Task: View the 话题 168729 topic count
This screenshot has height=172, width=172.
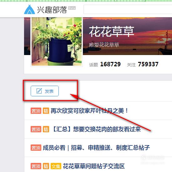Action: pyautogui.click(x=105, y=64)
